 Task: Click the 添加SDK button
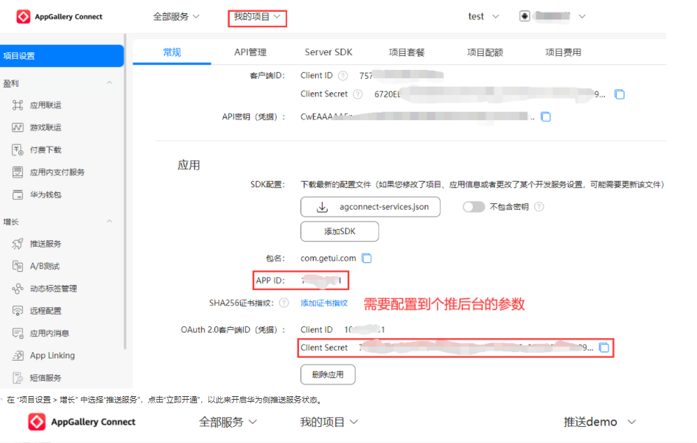coord(339,231)
